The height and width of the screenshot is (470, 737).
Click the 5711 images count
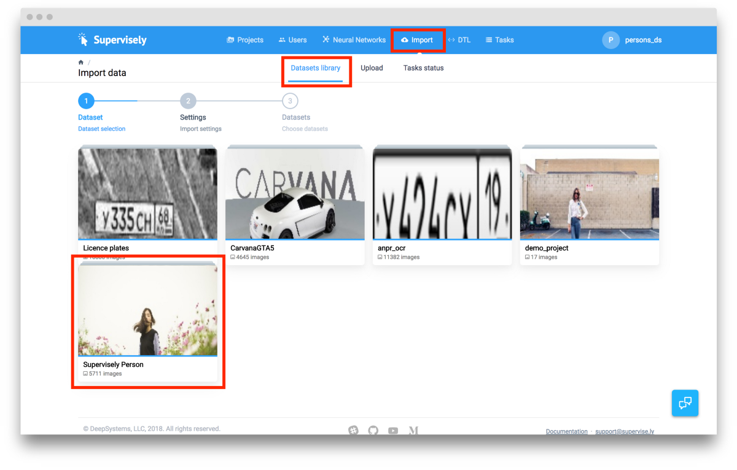click(103, 374)
